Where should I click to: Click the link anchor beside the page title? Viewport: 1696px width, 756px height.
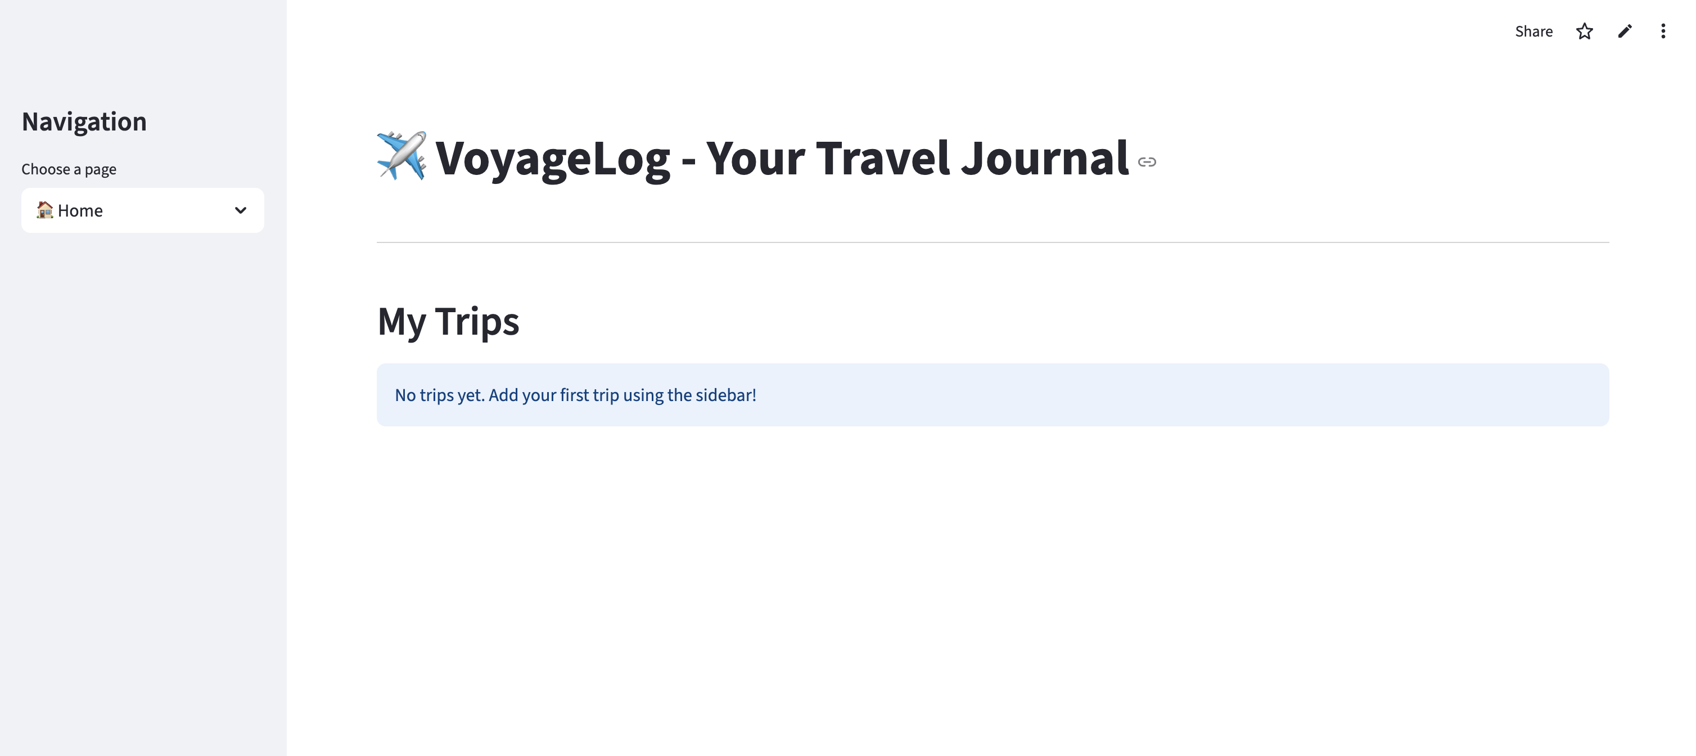click(x=1147, y=161)
